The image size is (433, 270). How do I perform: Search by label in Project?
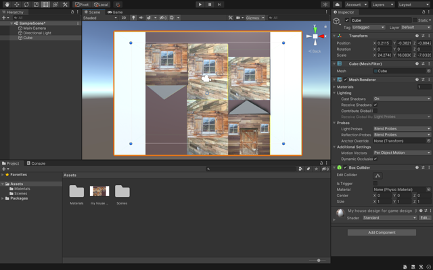(x=309, y=169)
